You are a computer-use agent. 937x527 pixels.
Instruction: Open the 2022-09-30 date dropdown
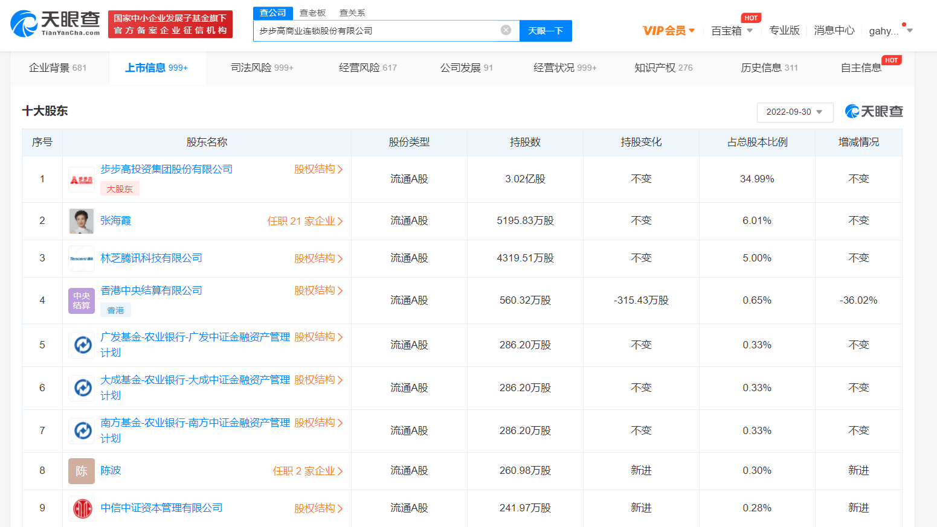[794, 112]
